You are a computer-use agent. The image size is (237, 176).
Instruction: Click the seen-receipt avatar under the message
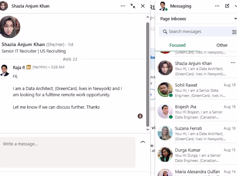140,116
